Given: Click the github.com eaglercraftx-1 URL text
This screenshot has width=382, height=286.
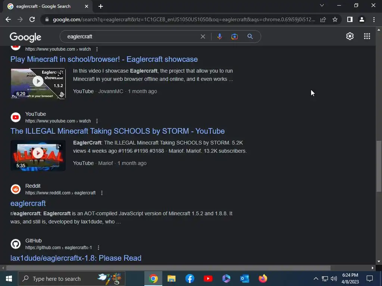Looking at the screenshot, I should click(59, 248).
